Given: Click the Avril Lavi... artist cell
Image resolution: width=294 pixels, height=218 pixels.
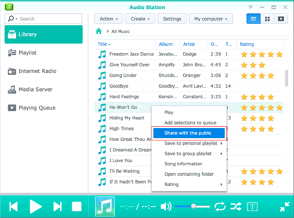Looking at the screenshot, I should click(194, 86).
